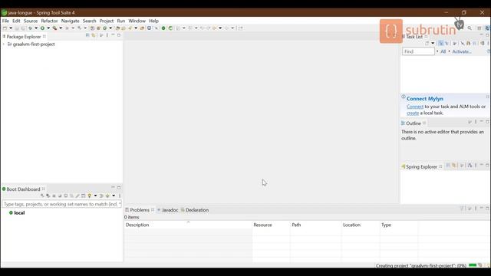Click the 'Creating project' status bar text
The height and width of the screenshot is (276, 491).
click(421, 266)
